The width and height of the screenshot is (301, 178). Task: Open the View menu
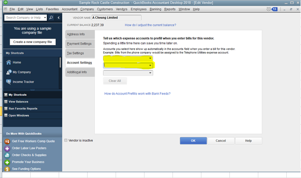tap(29, 9)
